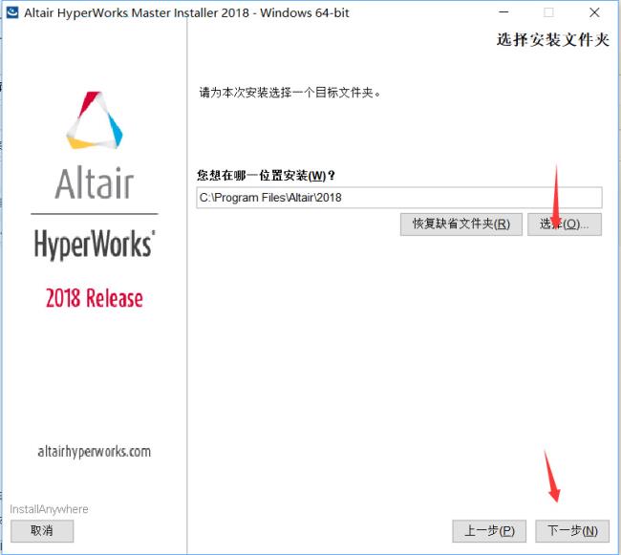Close the installer window

tap(594, 12)
